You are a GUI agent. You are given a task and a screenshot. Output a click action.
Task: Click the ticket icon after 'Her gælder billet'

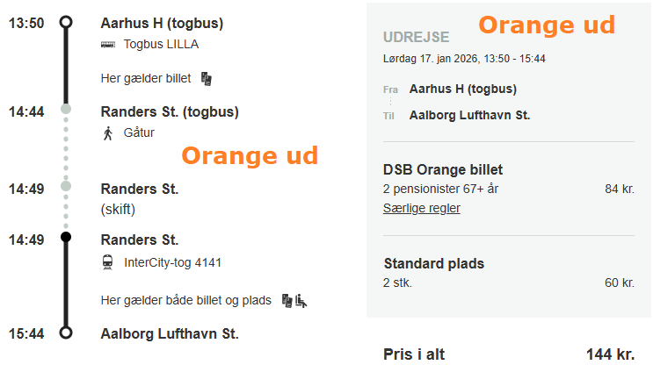pyautogui.click(x=206, y=78)
